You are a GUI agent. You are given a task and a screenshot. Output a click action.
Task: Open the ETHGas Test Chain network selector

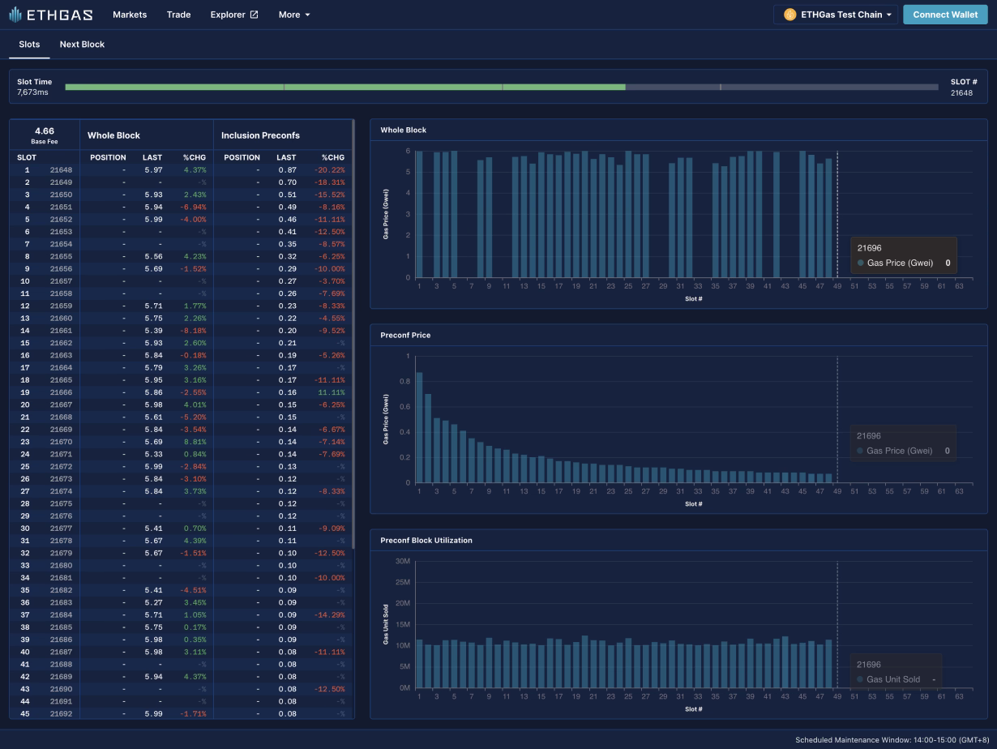836,15
